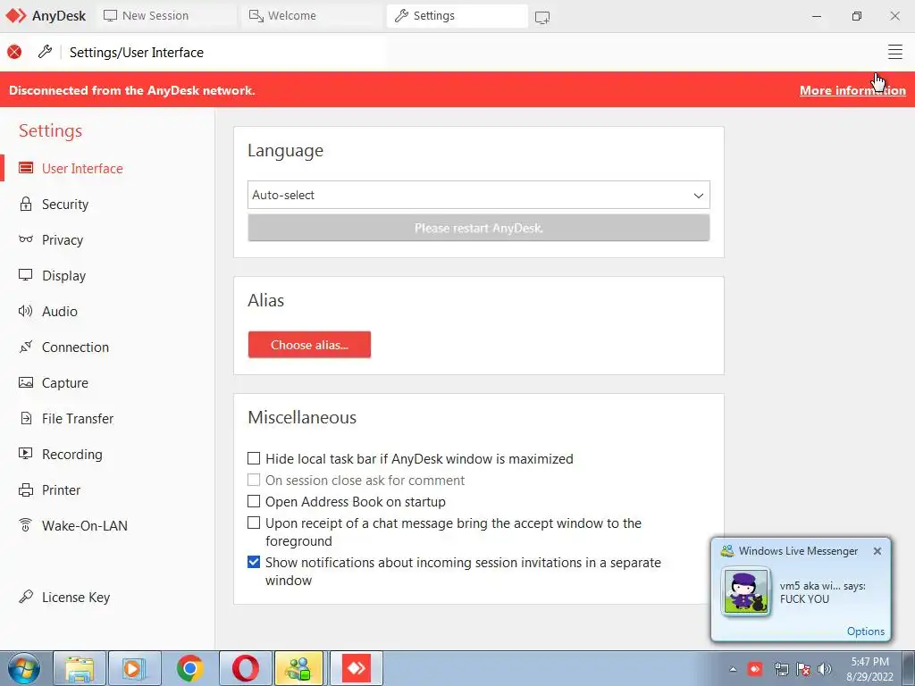Switch to the Welcome tab
915x686 pixels.
pos(311,16)
